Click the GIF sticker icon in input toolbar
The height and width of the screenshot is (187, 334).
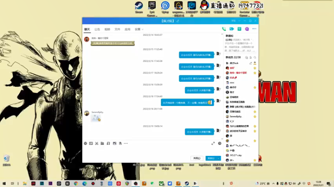point(91,143)
